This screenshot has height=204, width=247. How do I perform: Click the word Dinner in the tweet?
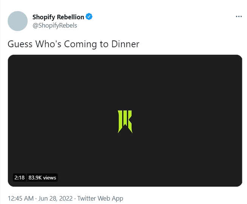tap(125, 44)
